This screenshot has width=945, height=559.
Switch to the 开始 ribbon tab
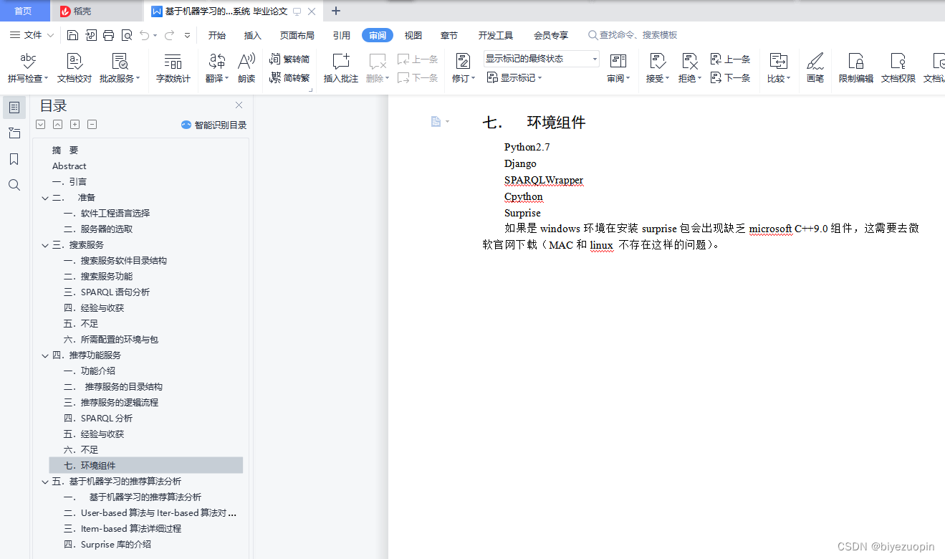coord(216,34)
